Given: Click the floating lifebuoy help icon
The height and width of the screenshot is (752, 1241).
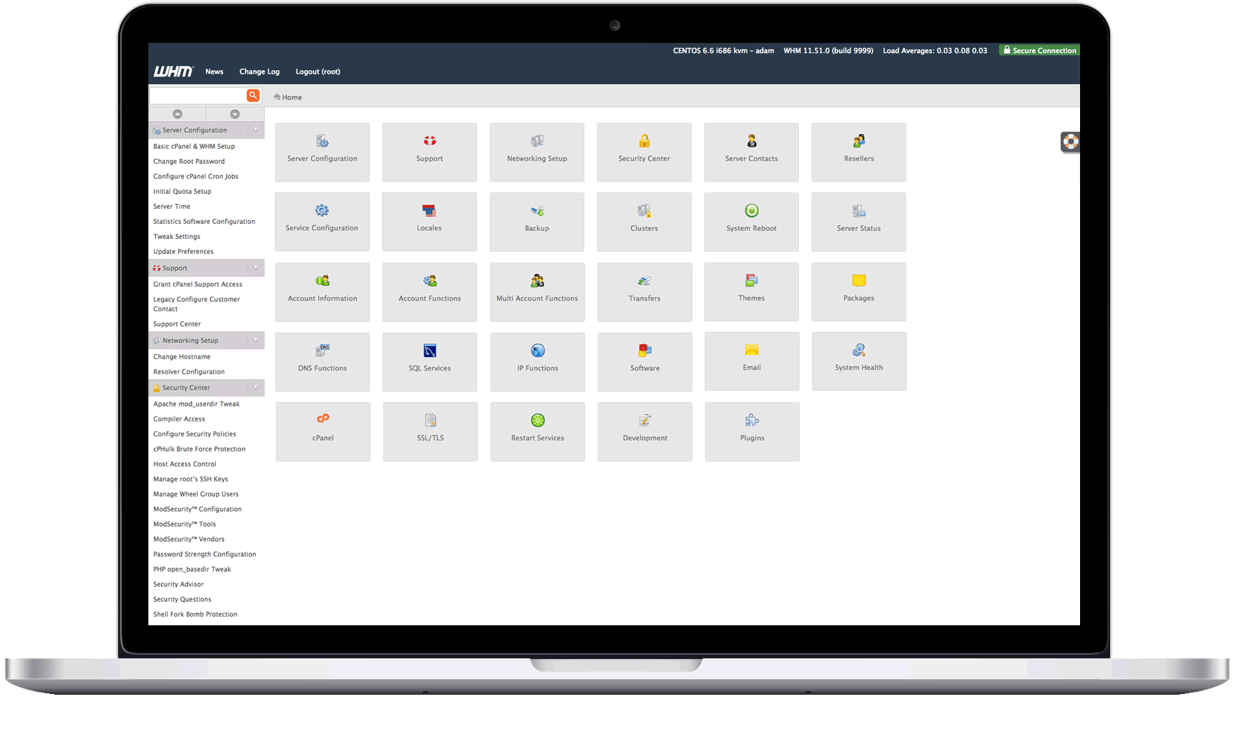Looking at the screenshot, I should [x=1070, y=142].
